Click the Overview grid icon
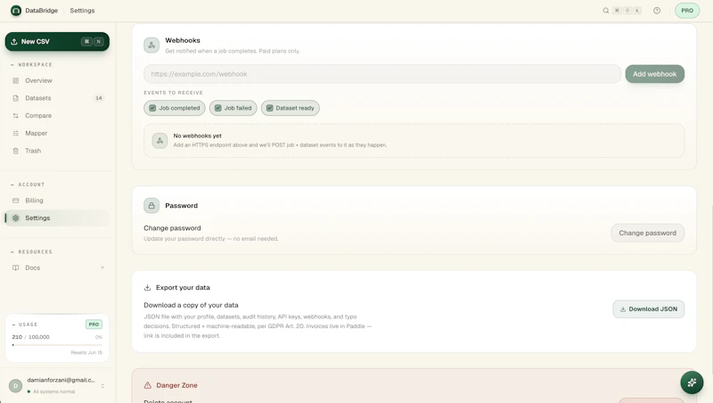The height and width of the screenshot is (403, 713). [16, 80]
